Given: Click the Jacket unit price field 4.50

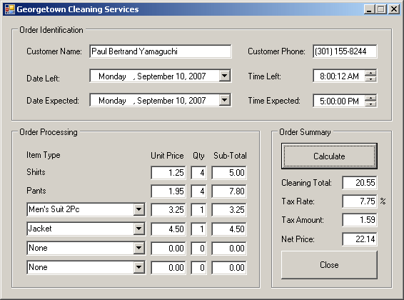Looking at the screenshot, I should (x=168, y=229).
